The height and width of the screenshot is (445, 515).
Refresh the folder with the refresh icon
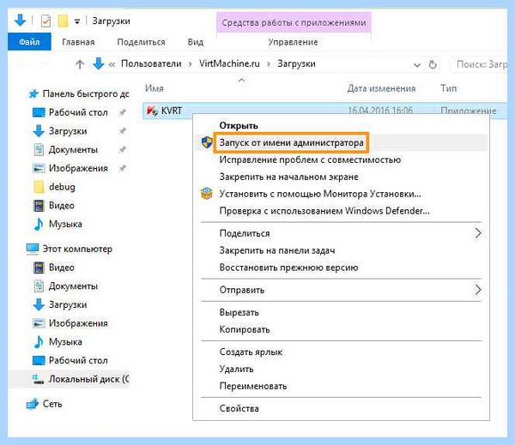tap(433, 64)
